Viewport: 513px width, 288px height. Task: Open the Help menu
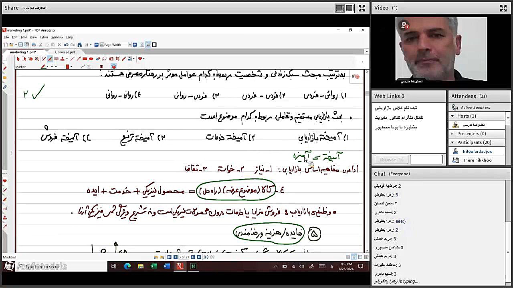[x=70, y=37]
